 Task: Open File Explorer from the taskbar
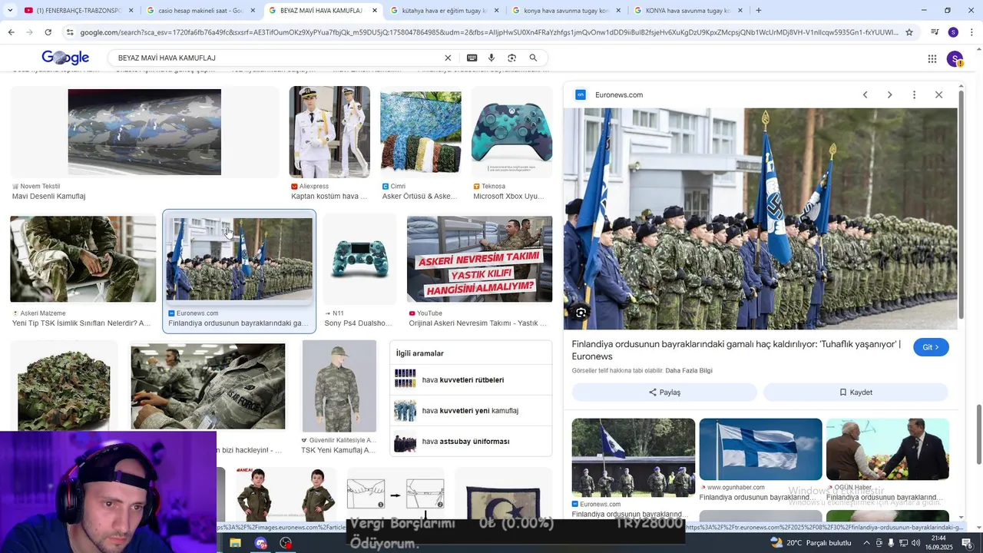[x=235, y=543]
